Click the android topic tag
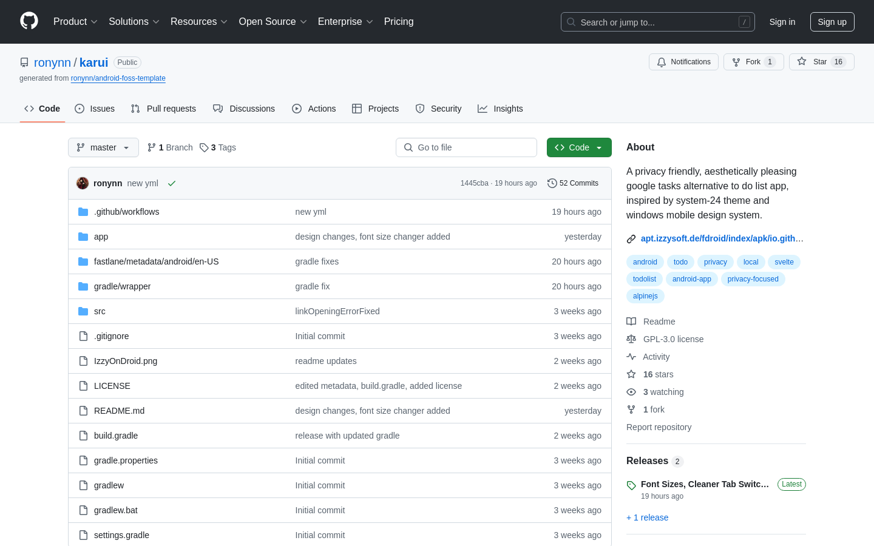 pos(645,262)
